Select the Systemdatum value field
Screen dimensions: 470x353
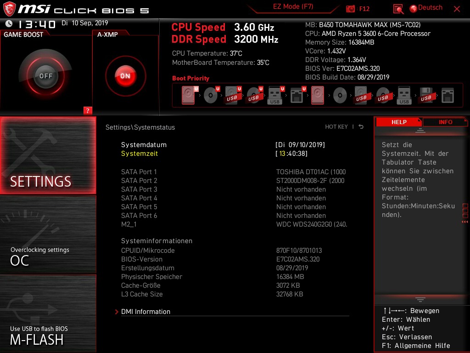click(300, 145)
